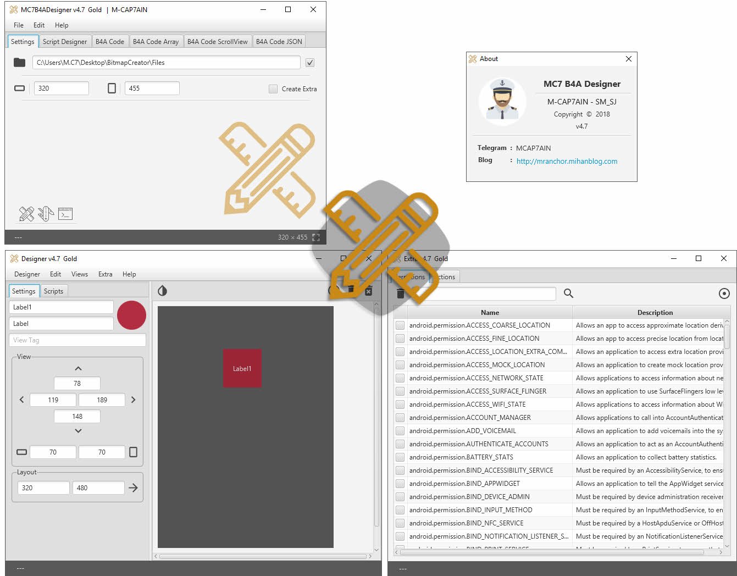Click the folder browse icon beside path
The image size is (737, 576).
pyautogui.click(x=20, y=63)
